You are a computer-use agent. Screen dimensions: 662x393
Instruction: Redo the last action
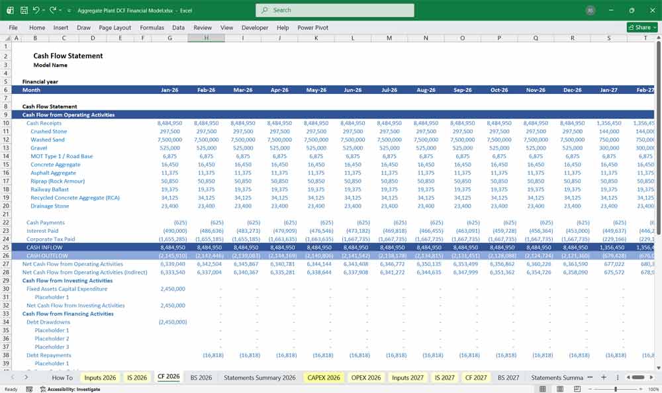pyautogui.click(x=53, y=10)
